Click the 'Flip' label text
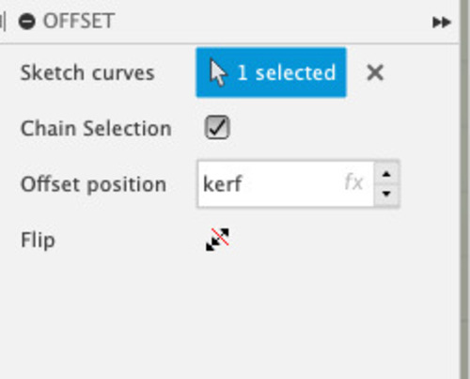 pyautogui.click(x=38, y=241)
